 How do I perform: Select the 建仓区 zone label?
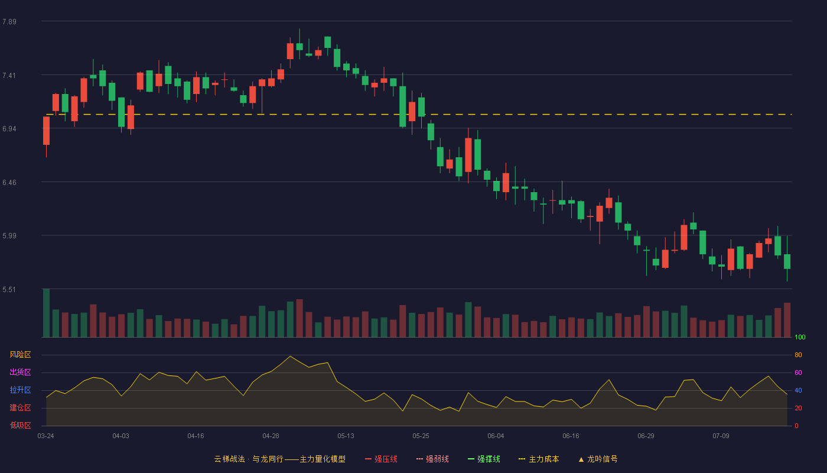[20, 408]
